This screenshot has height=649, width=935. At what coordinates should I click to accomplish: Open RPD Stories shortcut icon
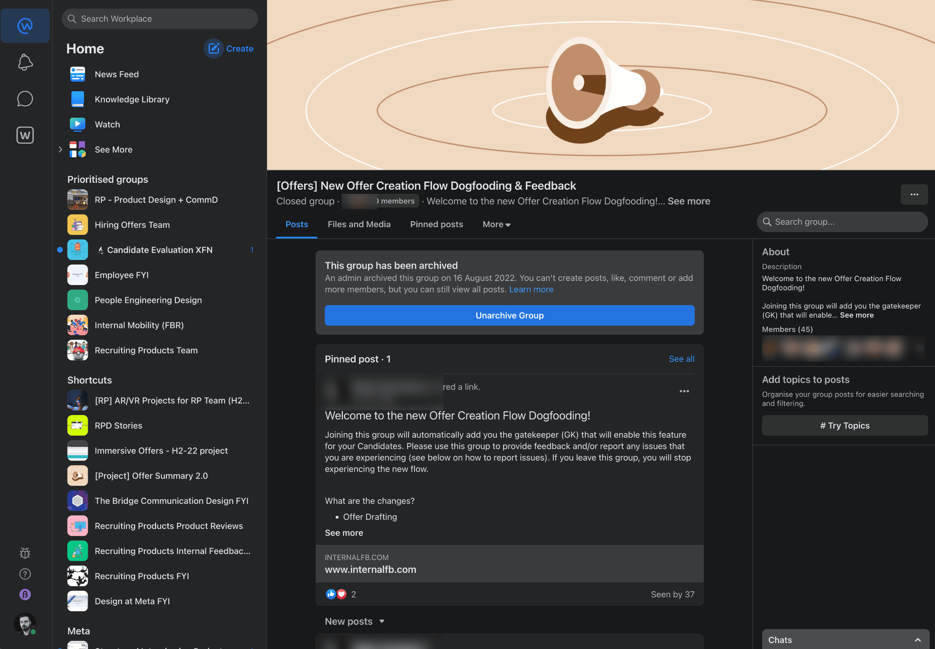[78, 425]
